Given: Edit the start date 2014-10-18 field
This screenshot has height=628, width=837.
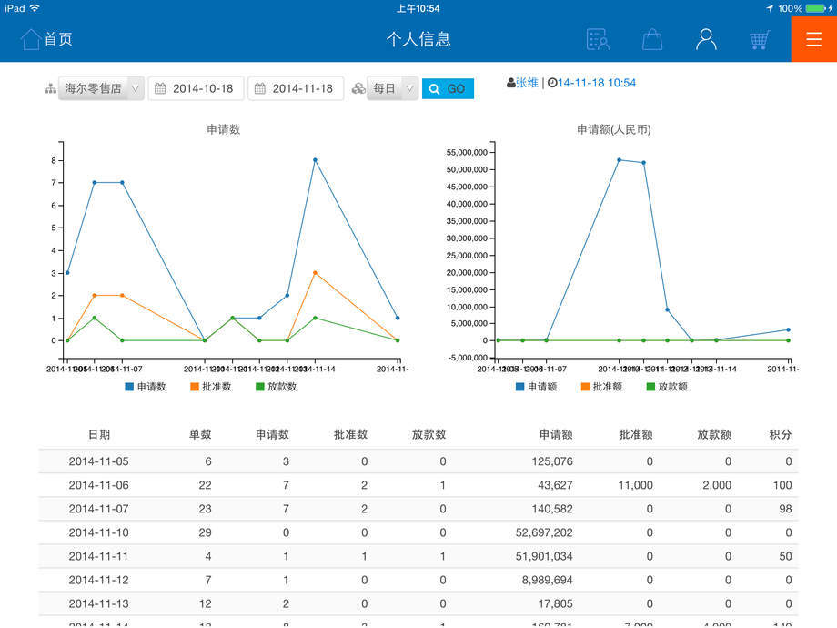Looking at the screenshot, I should (202, 88).
